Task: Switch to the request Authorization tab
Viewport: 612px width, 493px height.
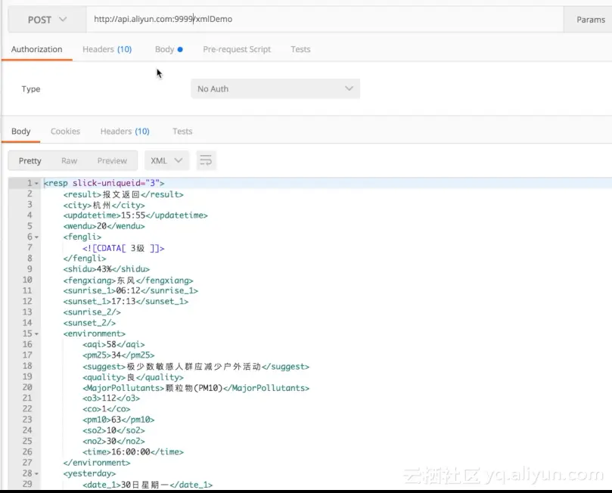Action: (x=36, y=49)
